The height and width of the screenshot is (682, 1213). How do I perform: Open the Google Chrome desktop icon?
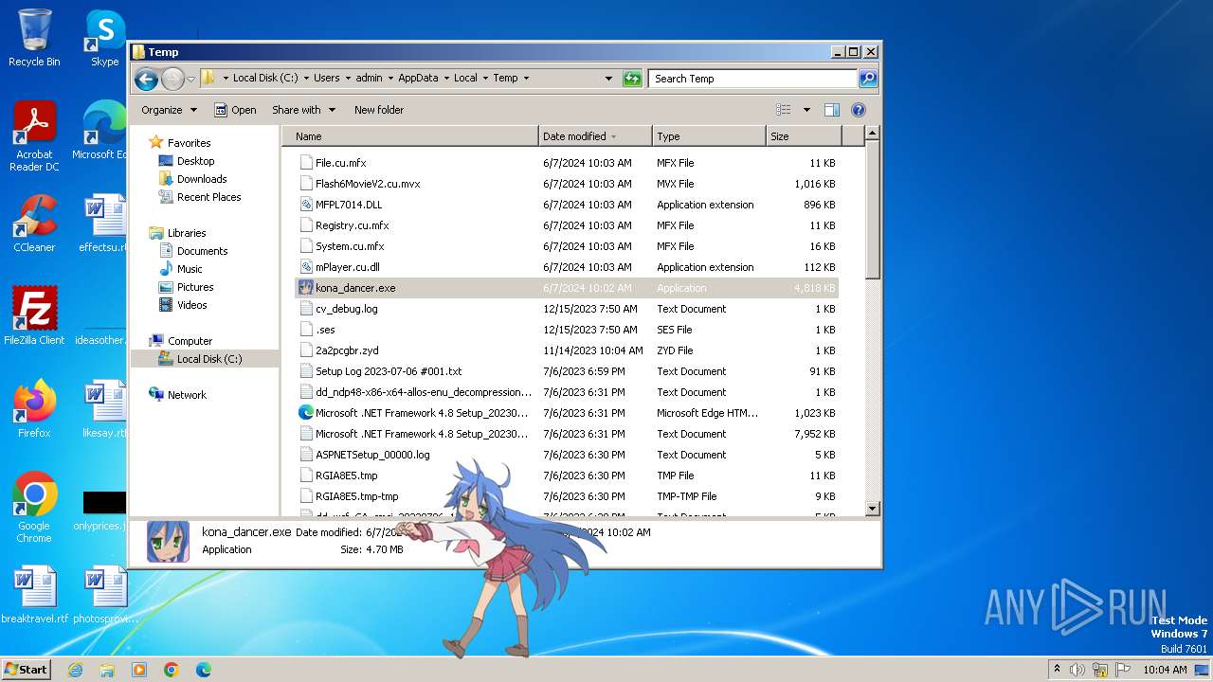[34, 509]
